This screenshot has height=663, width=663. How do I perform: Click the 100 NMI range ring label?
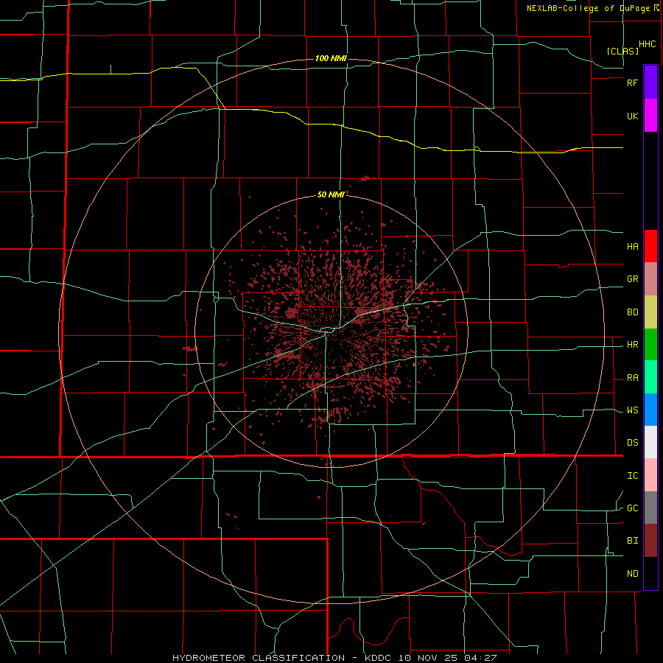pos(331,58)
